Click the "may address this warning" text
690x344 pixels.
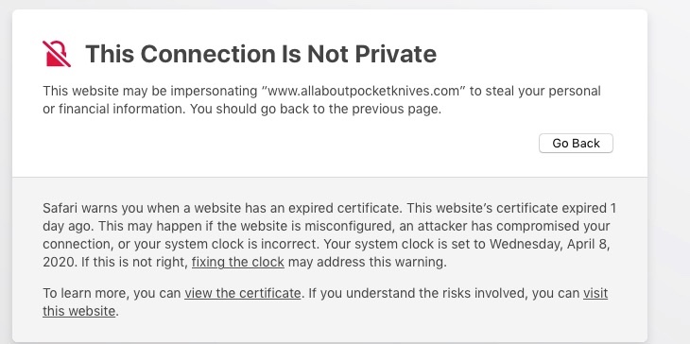click(x=367, y=262)
